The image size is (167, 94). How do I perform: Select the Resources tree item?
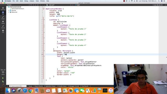coord(14,12)
